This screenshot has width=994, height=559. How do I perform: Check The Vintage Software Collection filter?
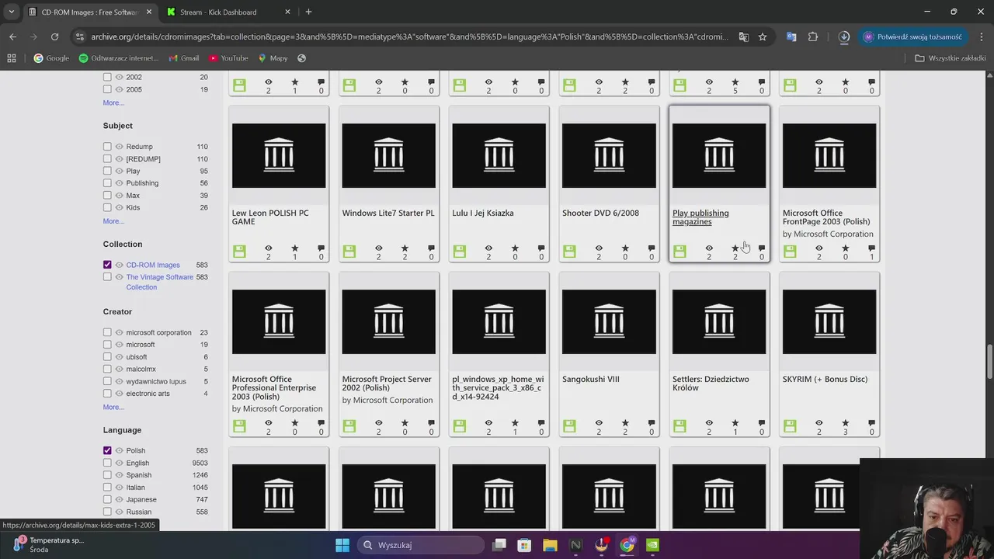(x=108, y=277)
